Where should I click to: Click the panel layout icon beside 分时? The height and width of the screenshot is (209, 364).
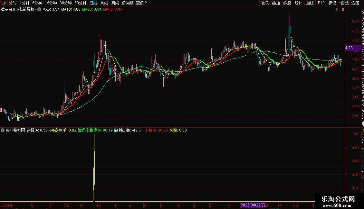click(4, 3)
